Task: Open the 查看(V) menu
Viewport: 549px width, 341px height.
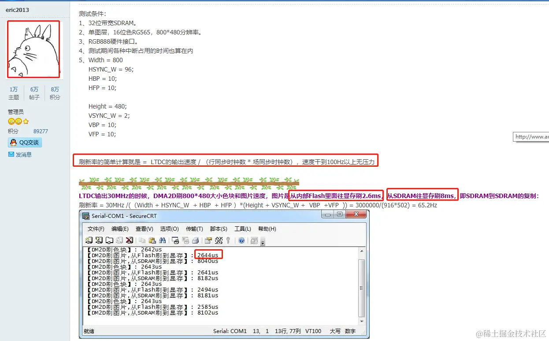Action: [x=145, y=229]
